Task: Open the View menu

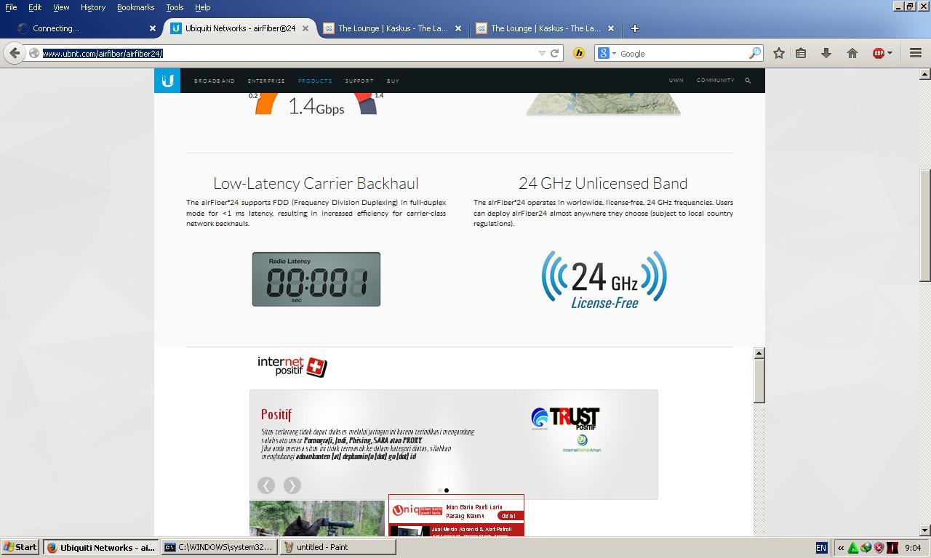Action: point(61,7)
